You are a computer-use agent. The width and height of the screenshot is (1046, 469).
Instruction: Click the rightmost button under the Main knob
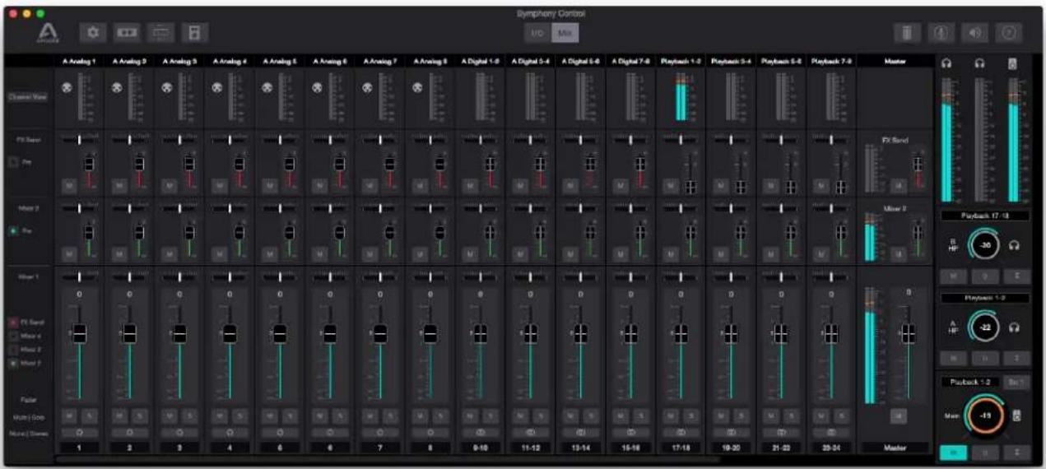pyautogui.click(x=1016, y=452)
